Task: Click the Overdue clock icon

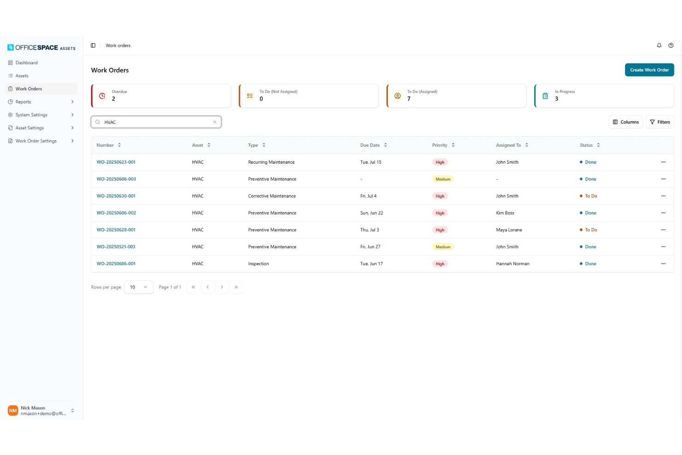Action: point(102,96)
